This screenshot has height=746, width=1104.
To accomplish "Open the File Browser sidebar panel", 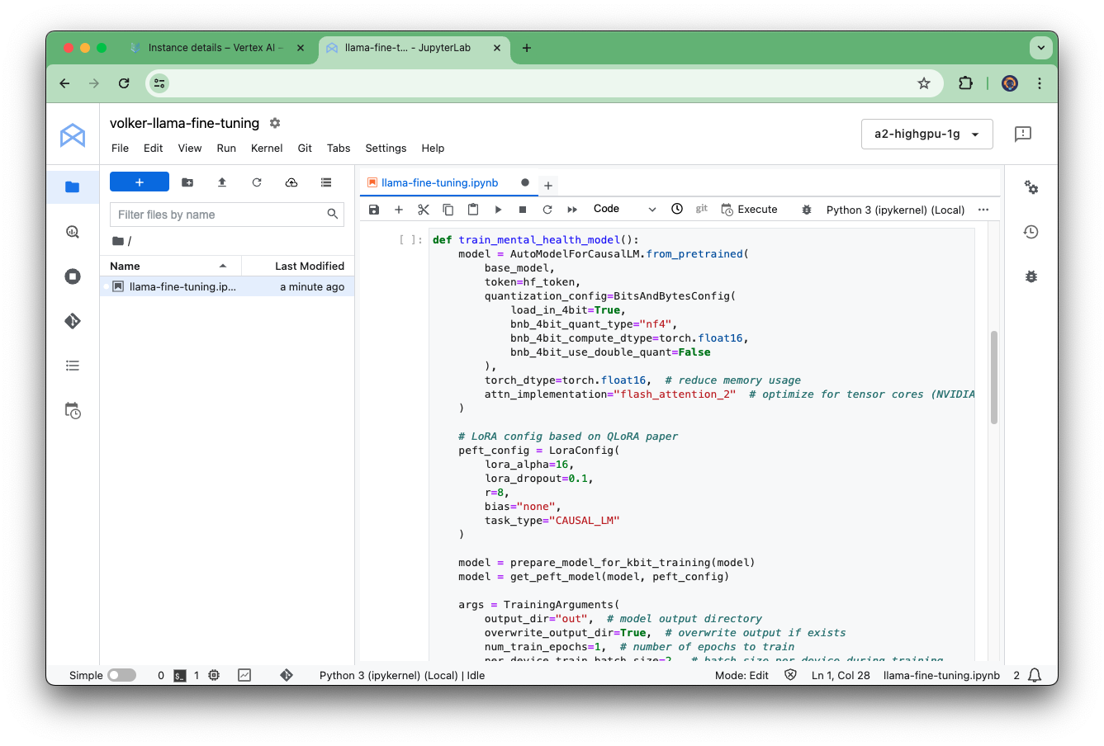I will tap(73, 186).
